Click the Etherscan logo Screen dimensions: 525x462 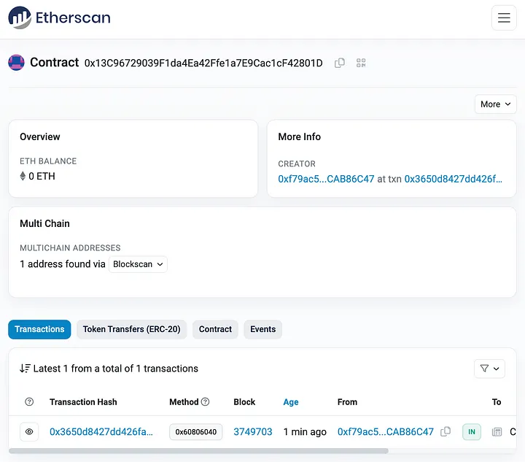tap(60, 18)
